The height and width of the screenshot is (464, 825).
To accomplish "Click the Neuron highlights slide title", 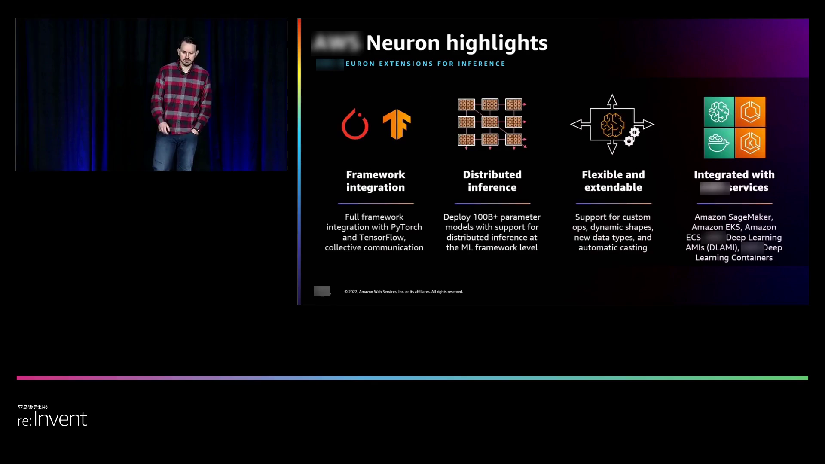I will (456, 43).
